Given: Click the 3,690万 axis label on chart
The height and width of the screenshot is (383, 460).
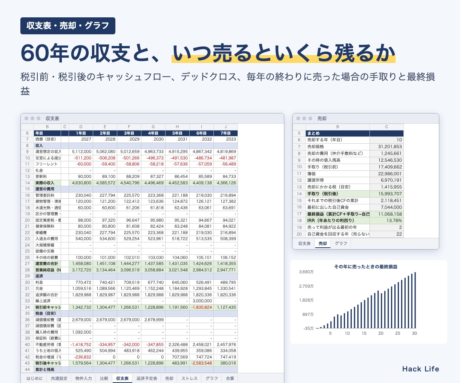Looking at the screenshot, I should tap(306, 272).
